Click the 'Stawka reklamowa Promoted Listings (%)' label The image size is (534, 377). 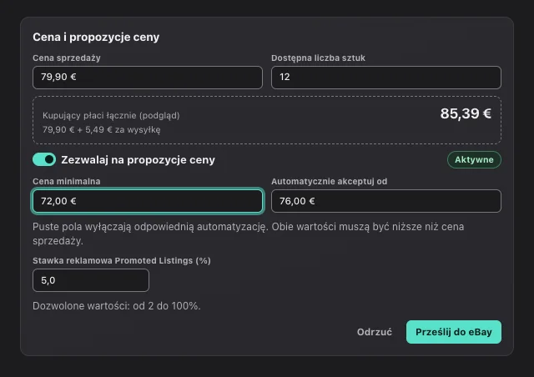click(x=122, y=260)
